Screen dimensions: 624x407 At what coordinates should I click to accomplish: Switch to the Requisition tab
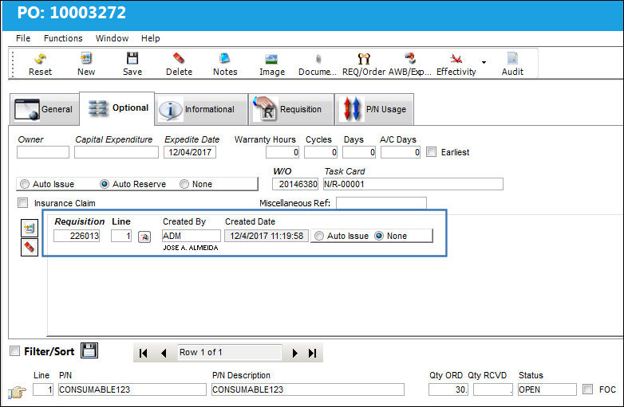[291, 109]
